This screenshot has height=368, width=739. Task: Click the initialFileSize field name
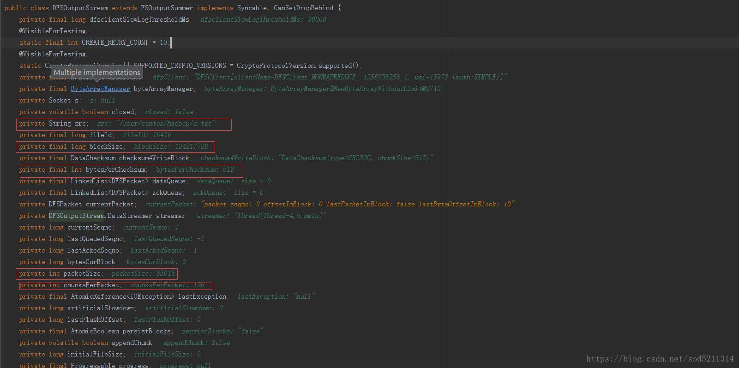(x=95, y=354)
